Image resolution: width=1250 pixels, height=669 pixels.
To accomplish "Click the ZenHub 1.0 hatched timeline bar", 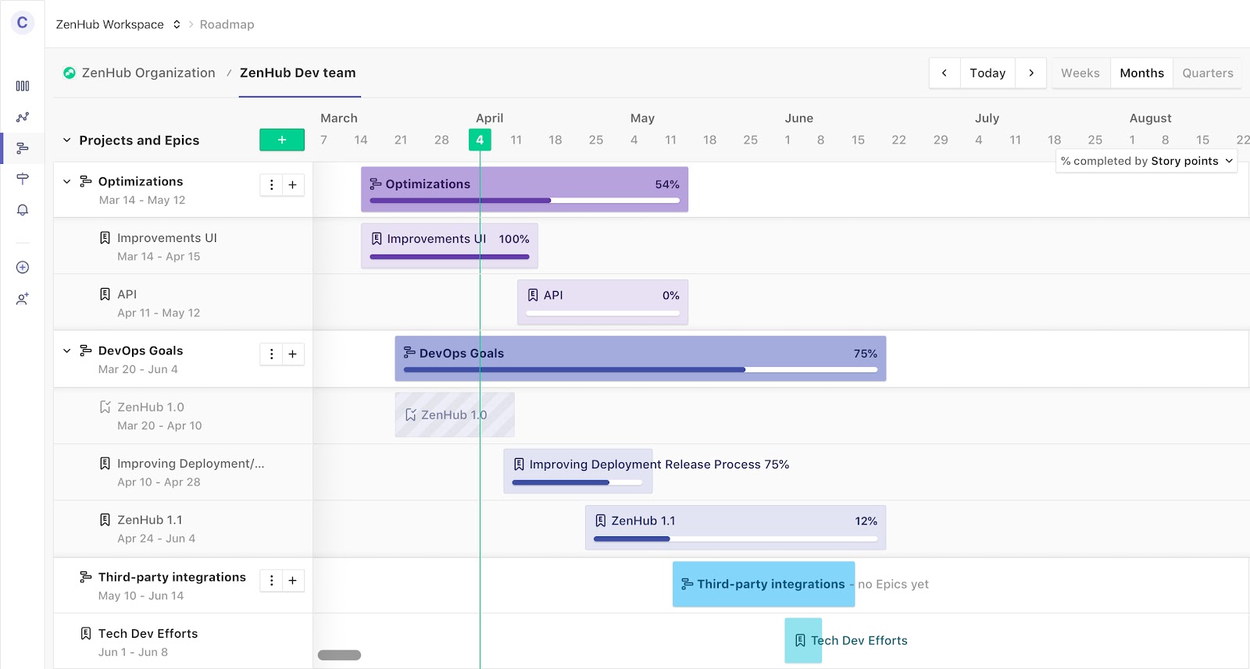I will click(455, 415).
